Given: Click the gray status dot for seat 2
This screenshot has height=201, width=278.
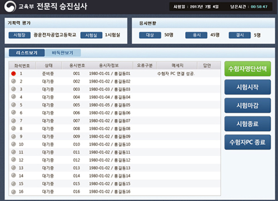Looking at the screenshot, I should click(13, 81).
